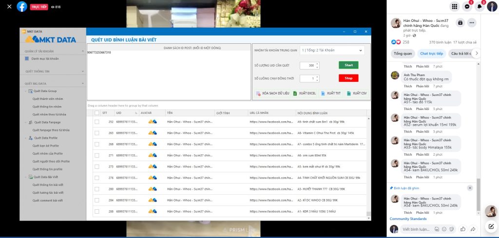Open Quét comment bài viết

pyautogui.click(x=47, y=201)
